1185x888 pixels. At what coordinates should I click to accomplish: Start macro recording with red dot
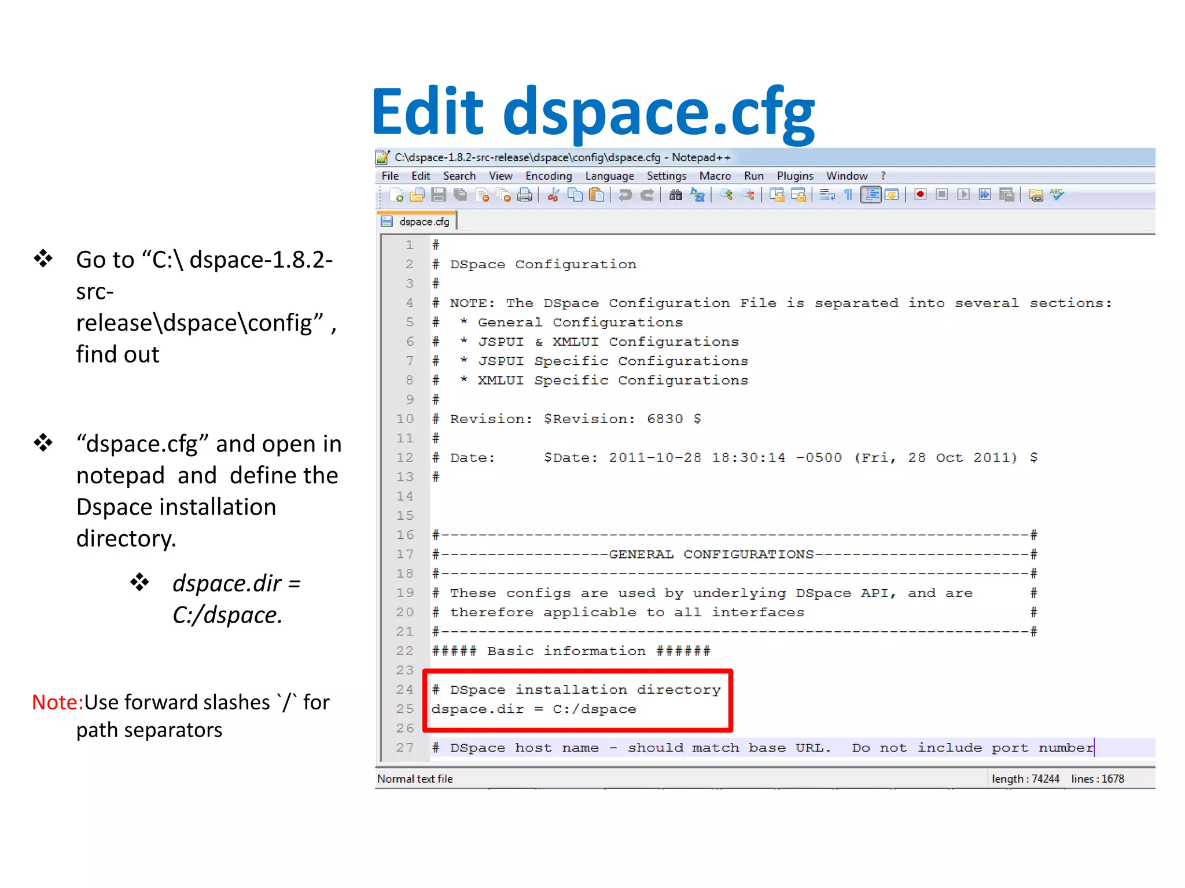(920, 195)
